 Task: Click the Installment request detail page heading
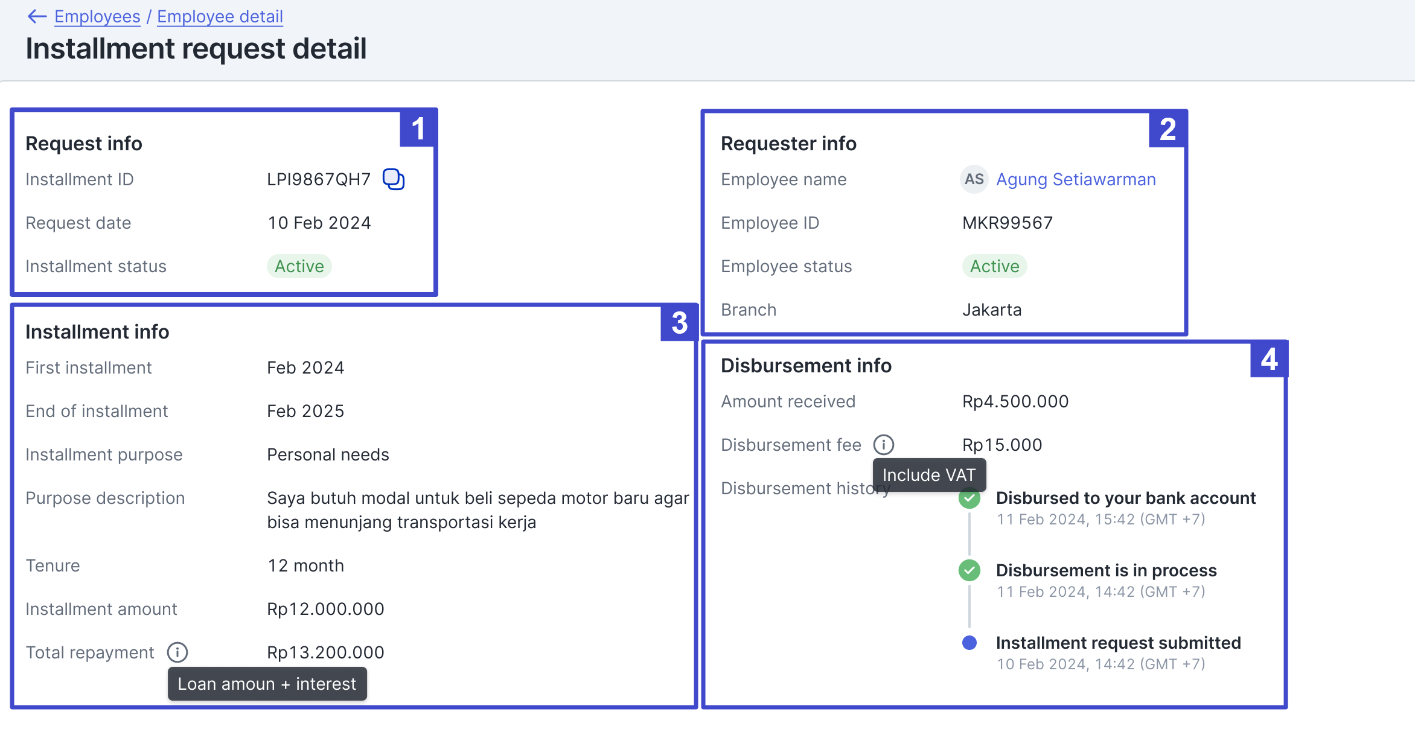(x=196, y=48)
